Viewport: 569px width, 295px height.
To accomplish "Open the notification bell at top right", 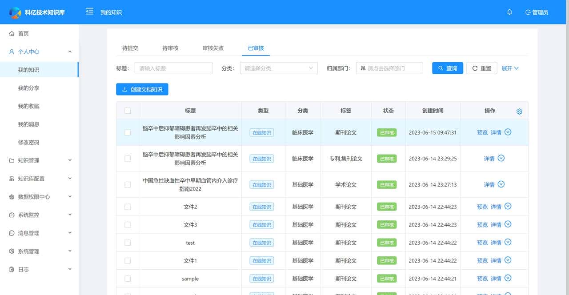I will [x=509, y=12].
